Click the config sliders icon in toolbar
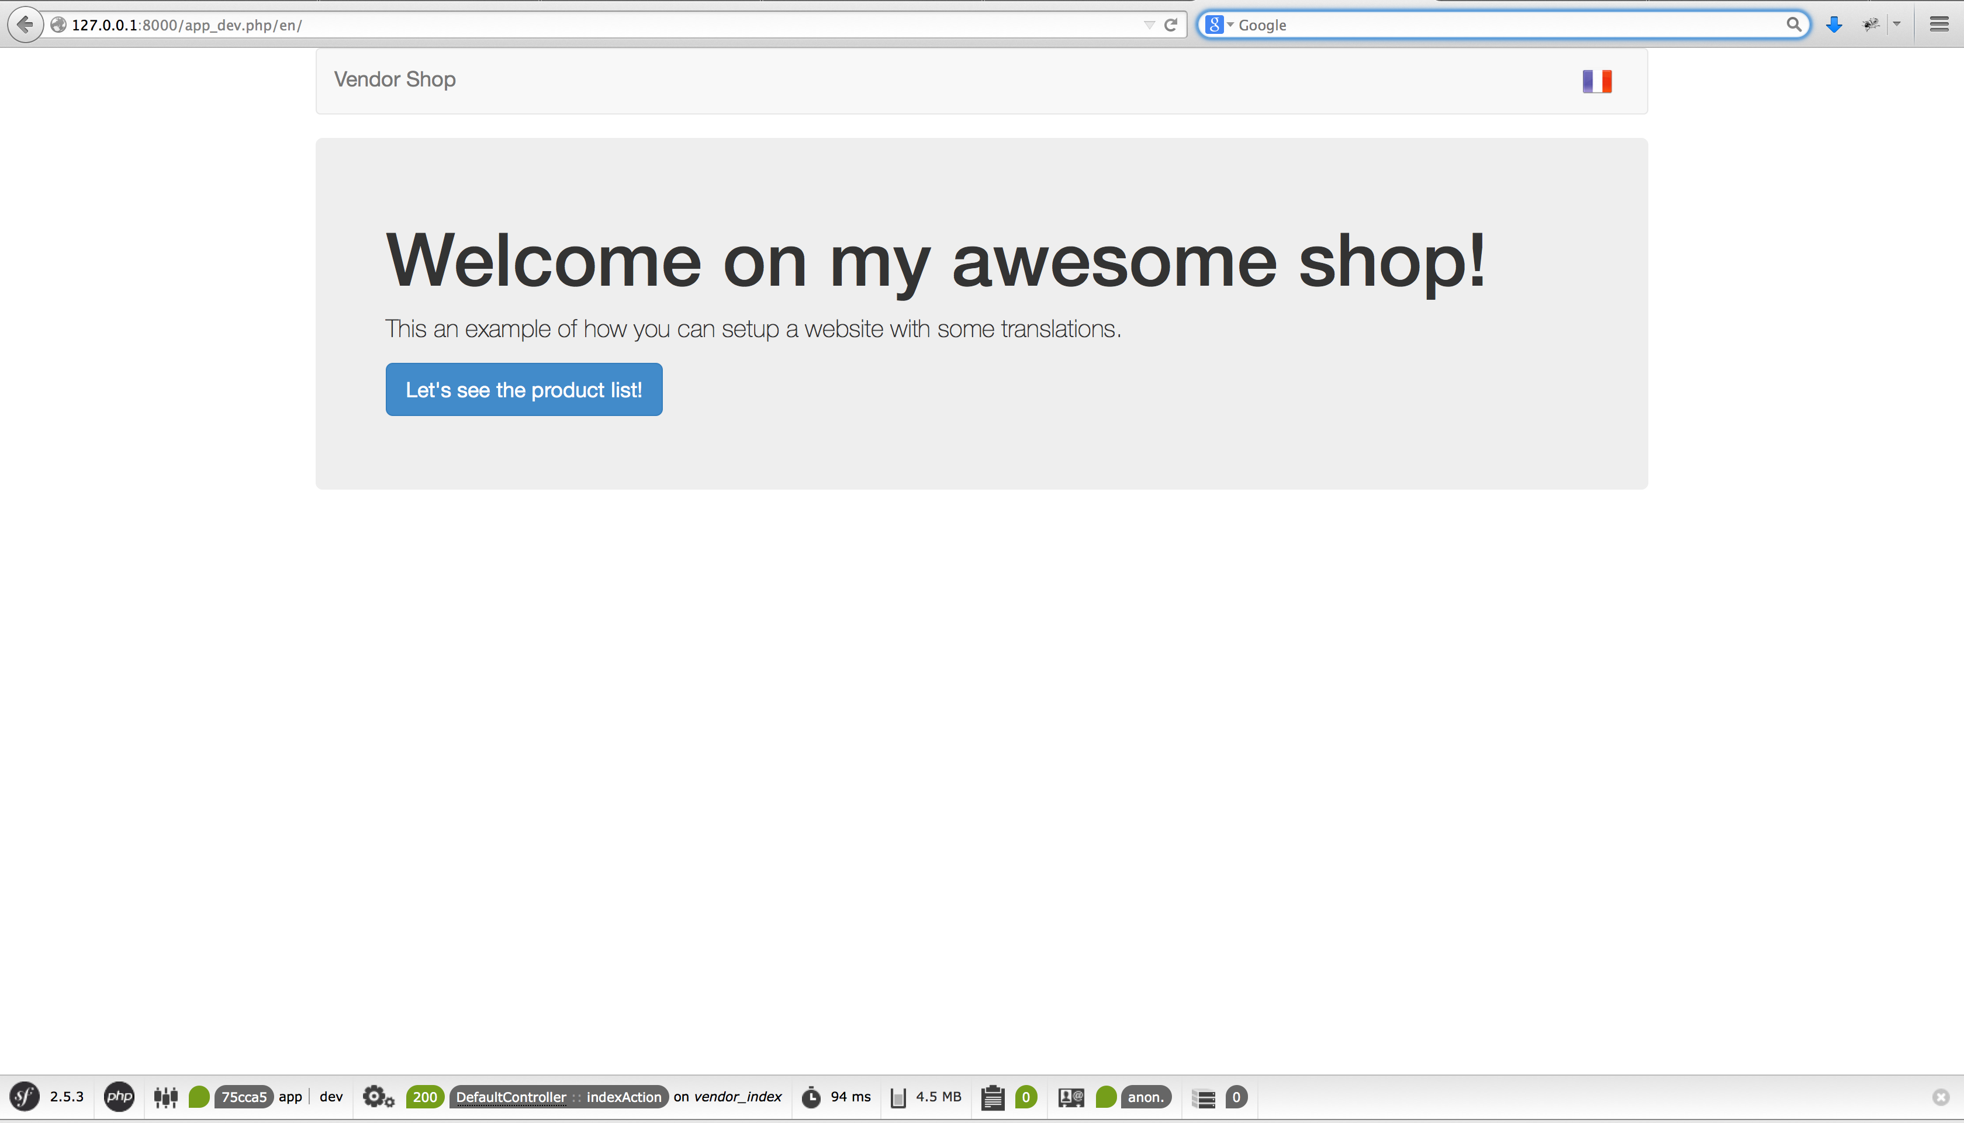The image size is (1964, 1123). coord(166,1097)
